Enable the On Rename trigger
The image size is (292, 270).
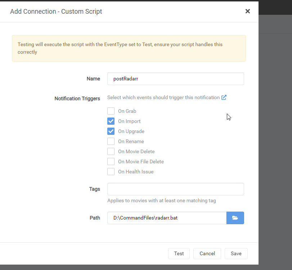(x=111, y=141)
